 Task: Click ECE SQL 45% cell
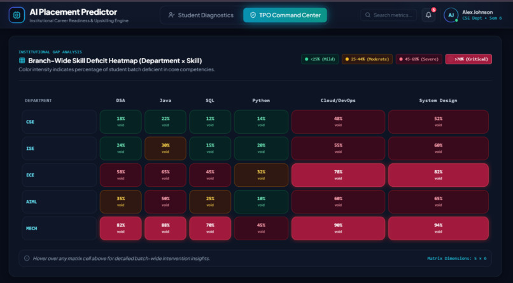(x=210, y=175)
